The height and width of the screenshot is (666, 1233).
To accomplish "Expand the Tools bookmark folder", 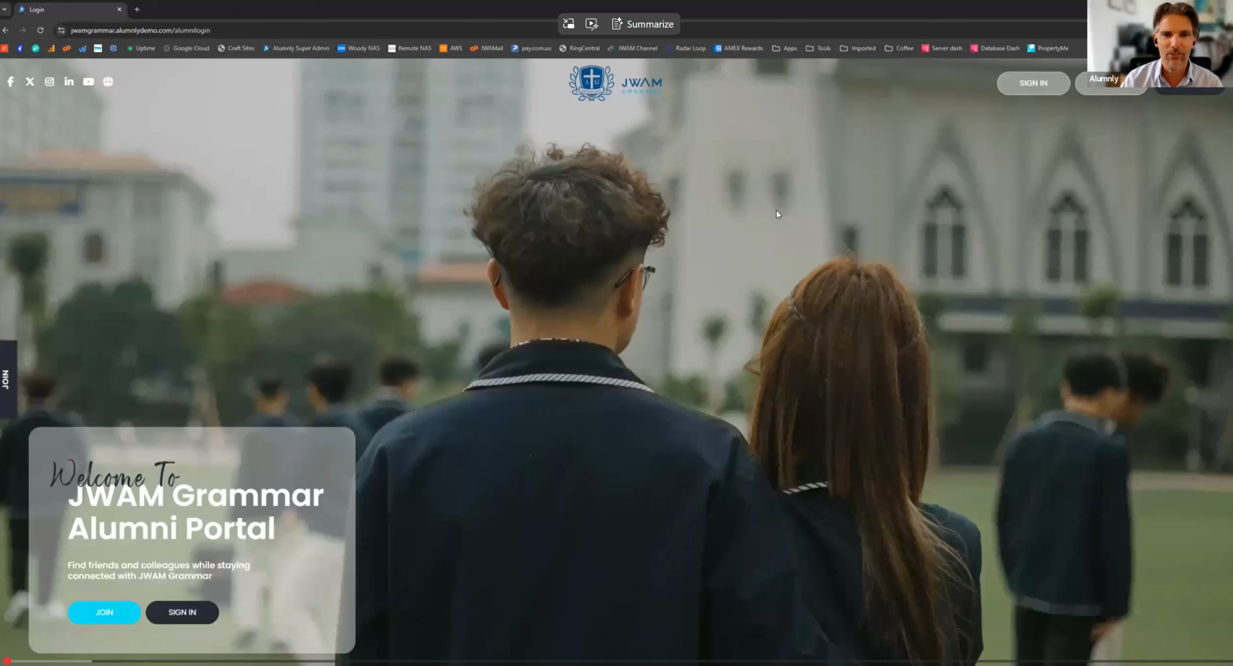I will point(818,48).
